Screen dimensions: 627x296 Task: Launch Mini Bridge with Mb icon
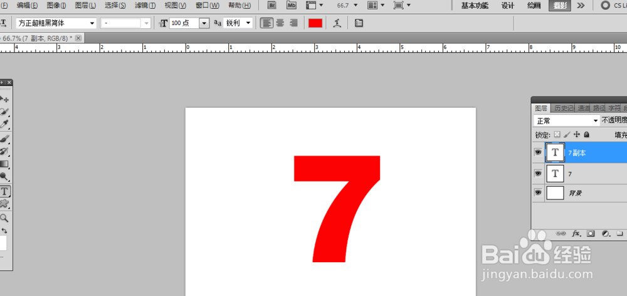(292, 5)
